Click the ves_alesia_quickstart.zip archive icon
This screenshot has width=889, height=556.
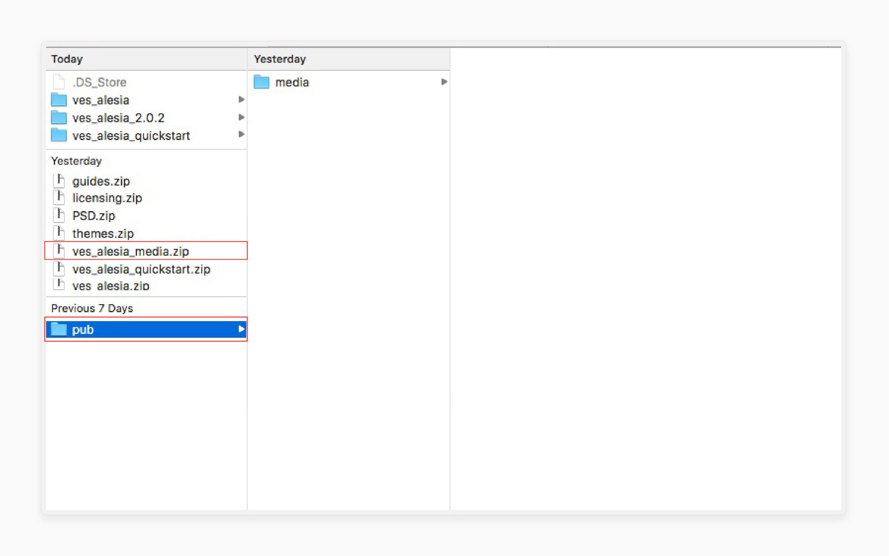coord(59,269)
